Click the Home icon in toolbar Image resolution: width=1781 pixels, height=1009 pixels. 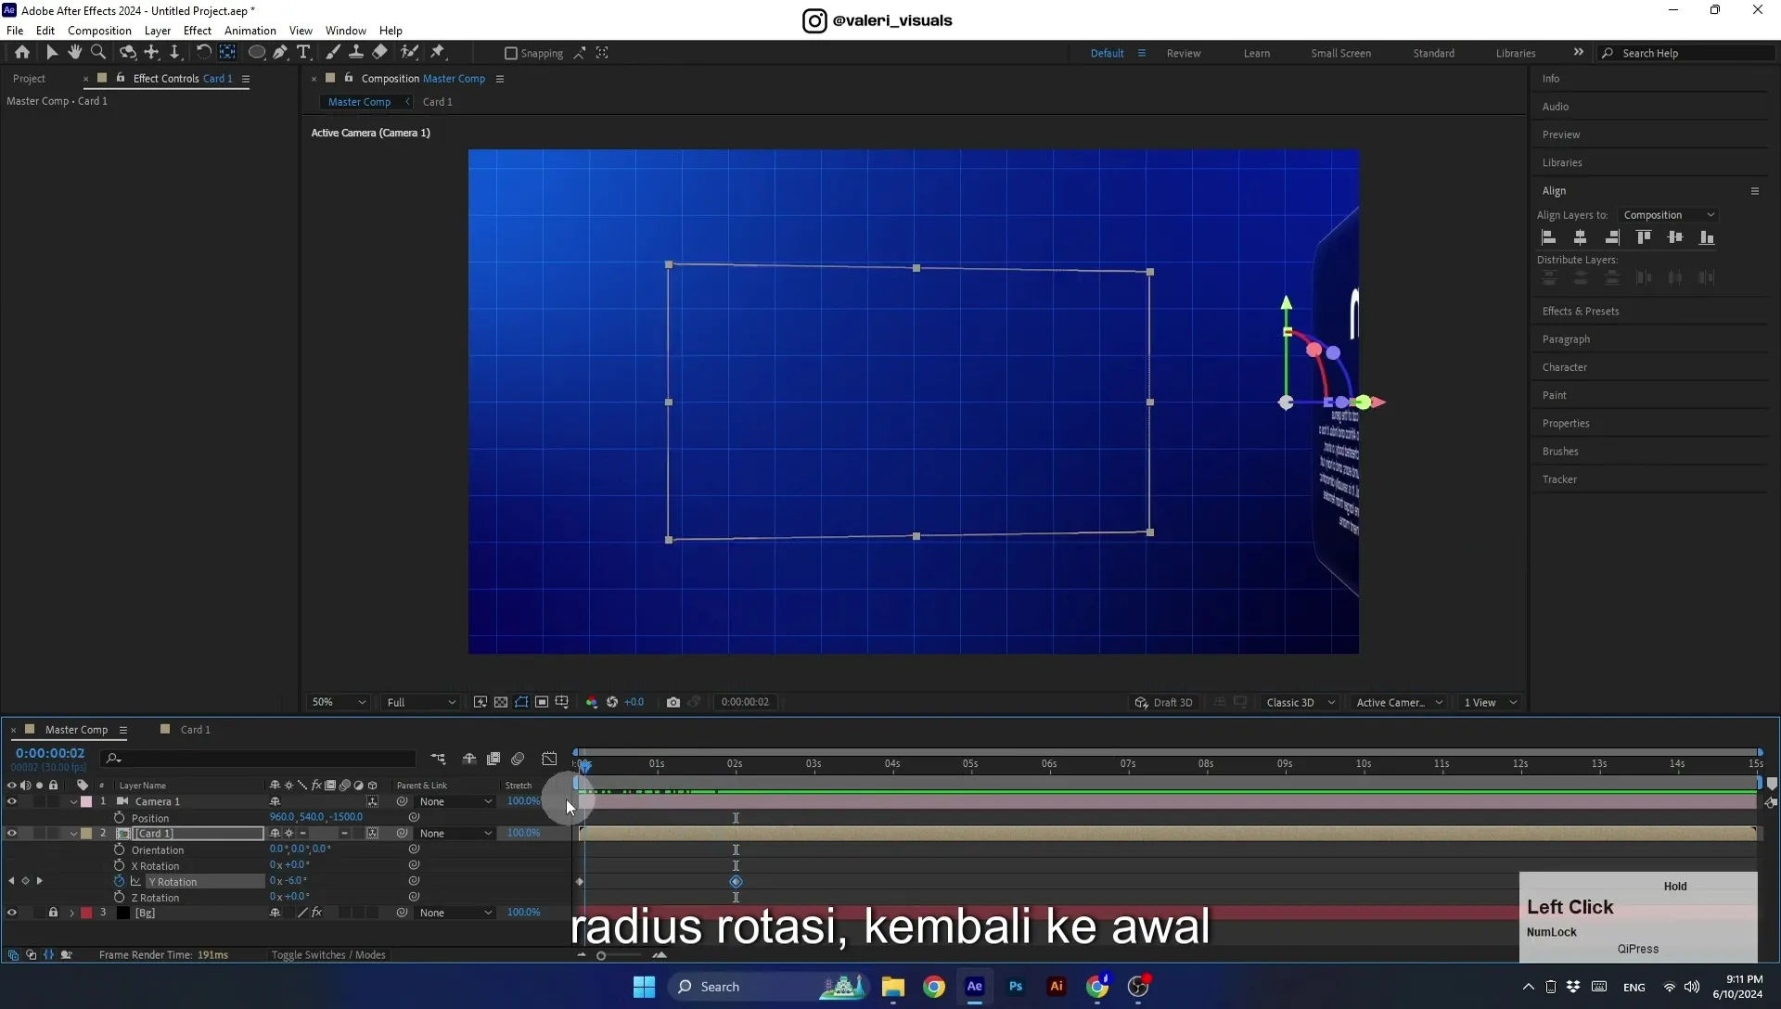click(x=21, y=53)
